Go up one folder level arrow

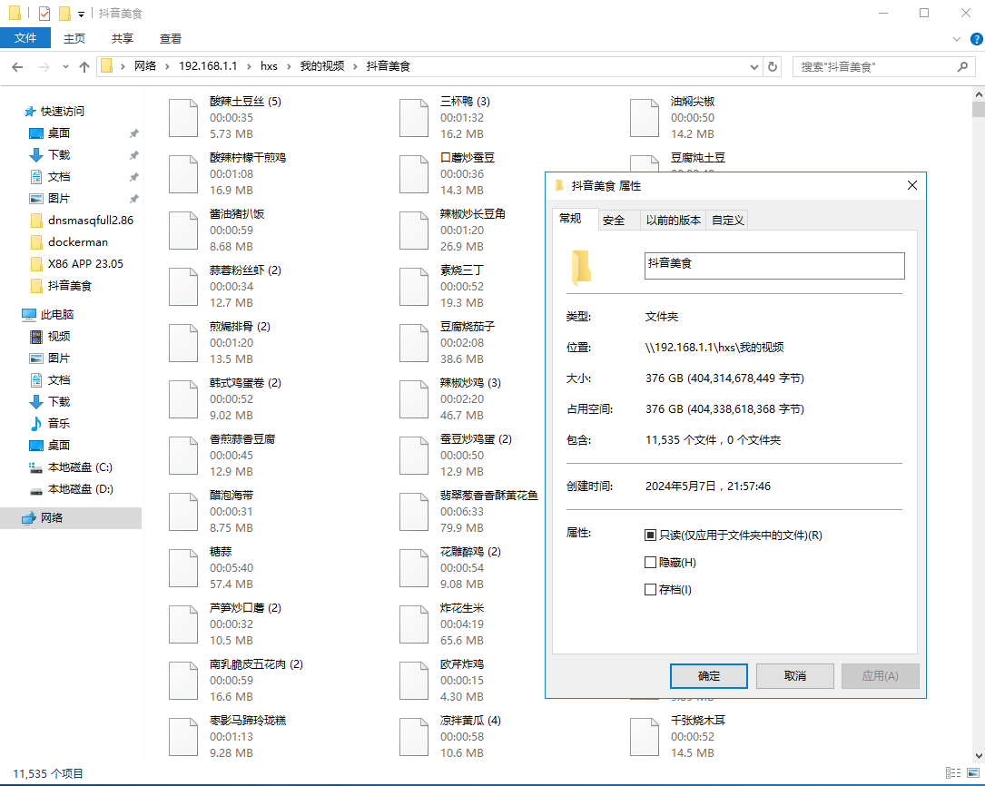pyautogui.click(x=84, y=66)
